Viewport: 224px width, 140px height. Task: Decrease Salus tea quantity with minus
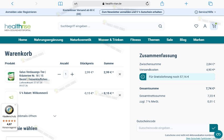click(59, 74)
